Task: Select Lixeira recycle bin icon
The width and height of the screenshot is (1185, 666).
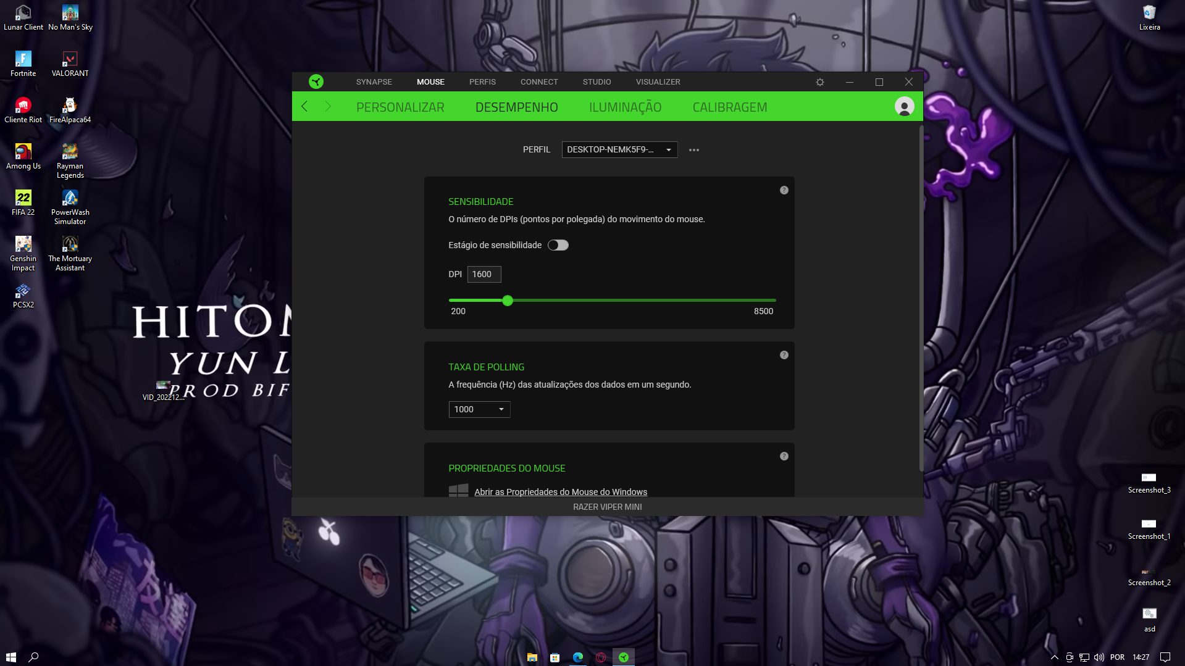Action: pyautogui.click(x=1149, y=18)
